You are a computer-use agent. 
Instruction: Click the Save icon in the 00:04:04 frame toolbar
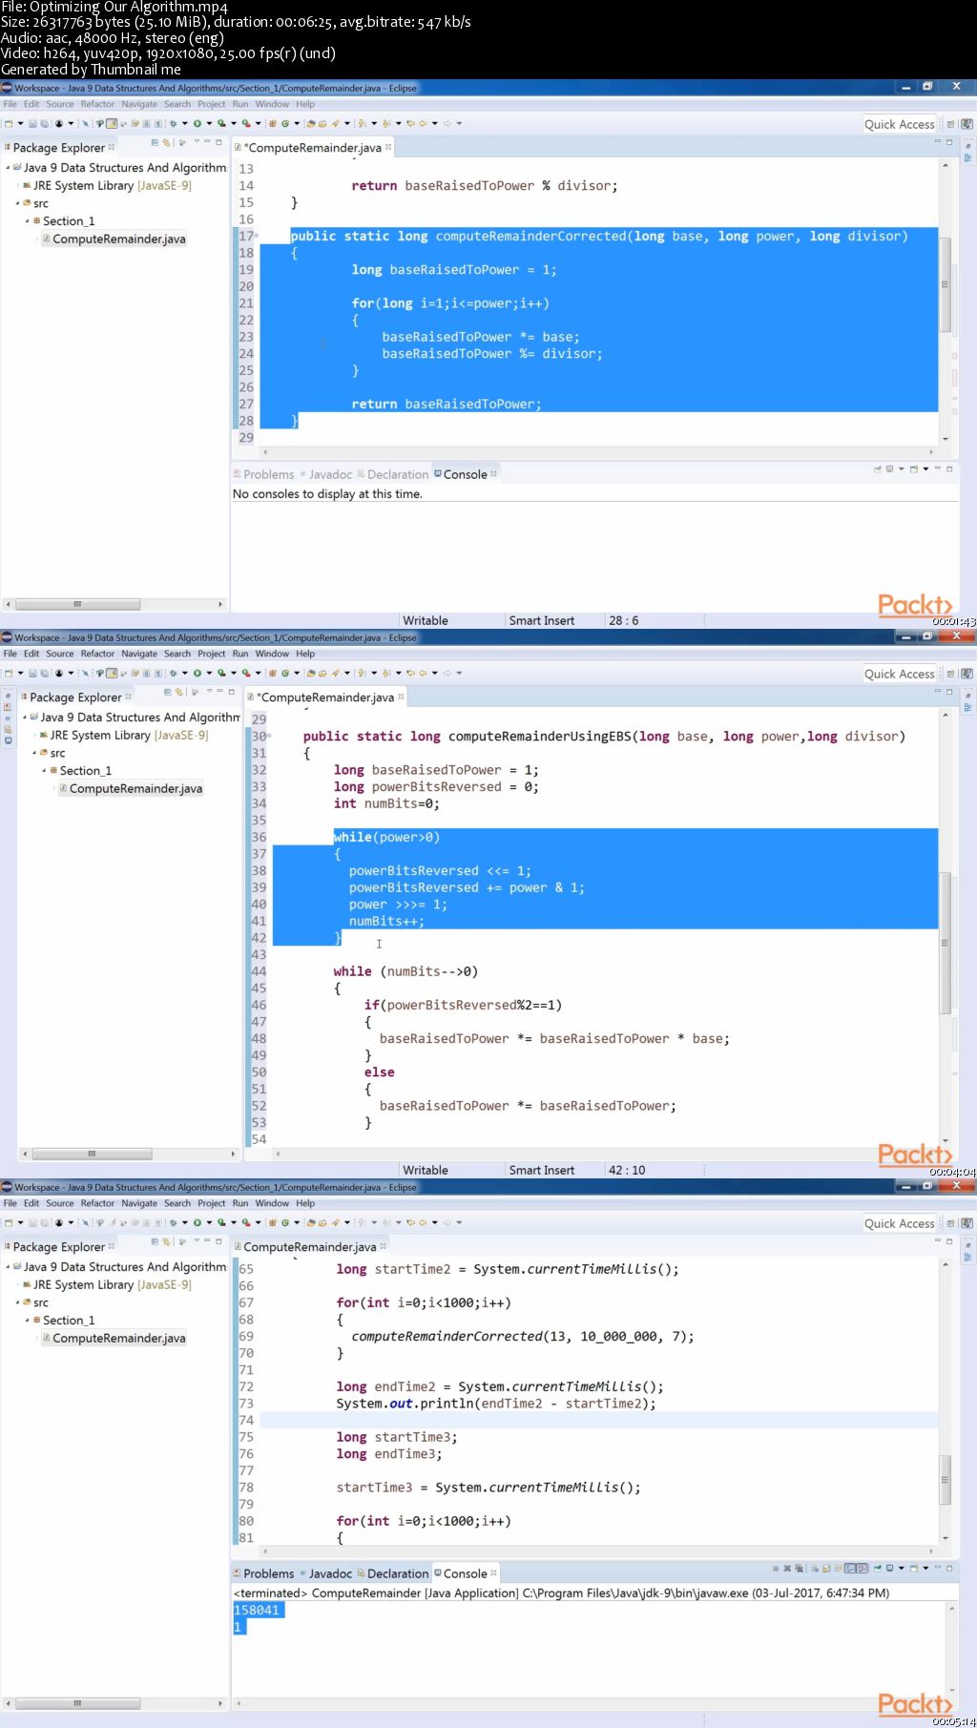[x=32, y=674]
